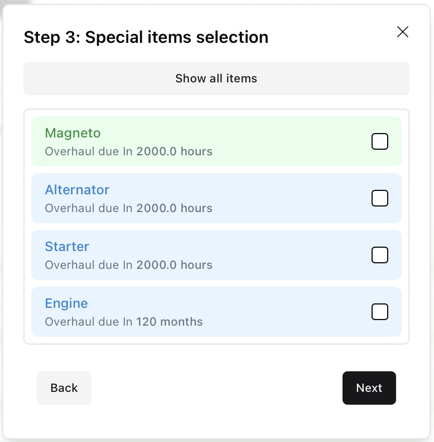This screenshot has width=434, height=442.
Task: Proceed with the Next button
Action: click(369, 388)
